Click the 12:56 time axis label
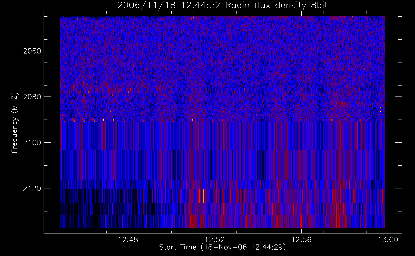Image resolution: width=415 pixels, height=256 pixels. [x=301, y=240]
